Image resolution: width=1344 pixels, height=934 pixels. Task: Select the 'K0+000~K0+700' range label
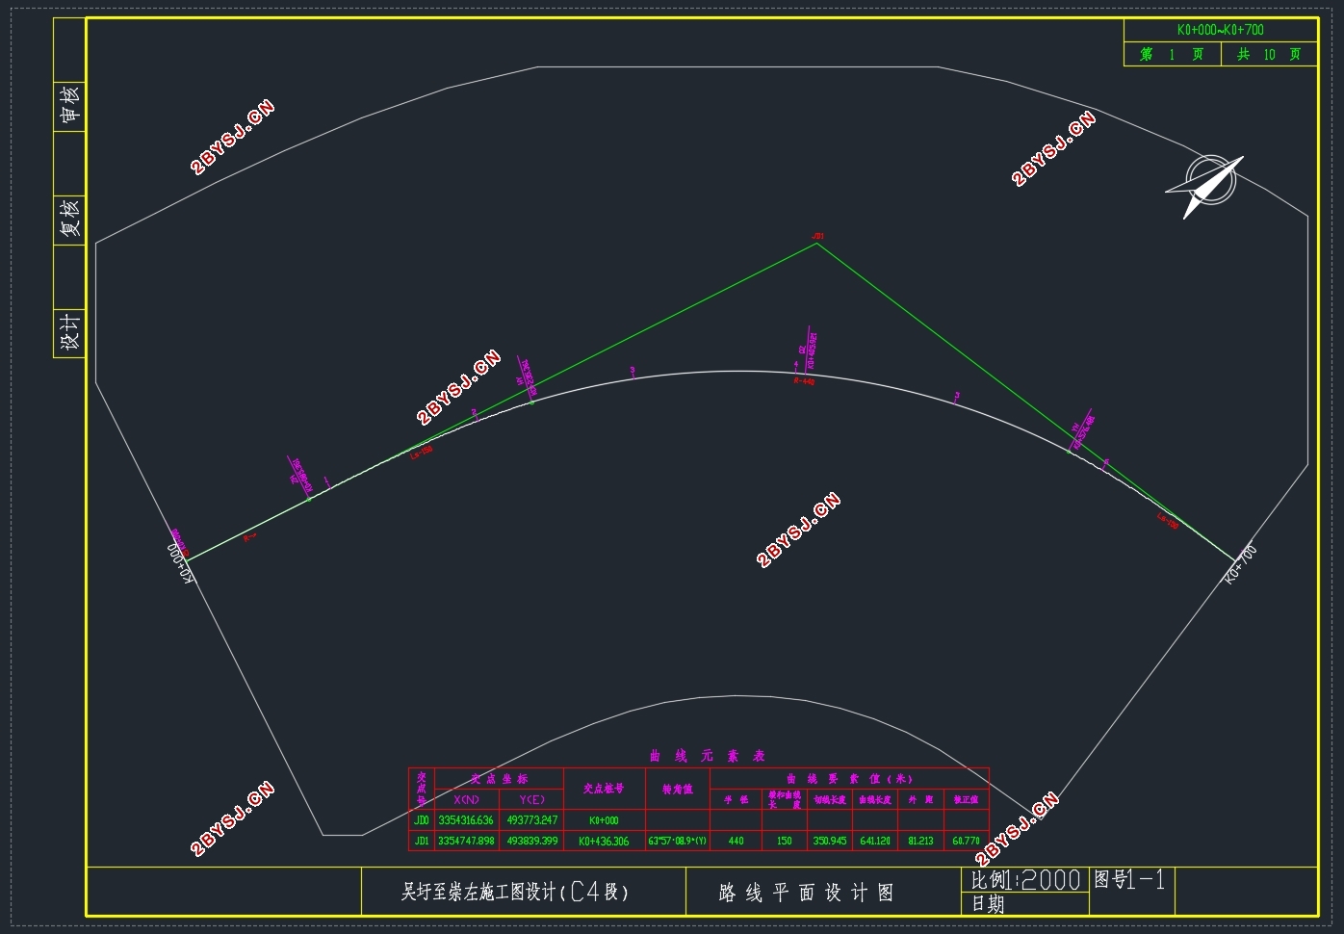click(1220, 30)
